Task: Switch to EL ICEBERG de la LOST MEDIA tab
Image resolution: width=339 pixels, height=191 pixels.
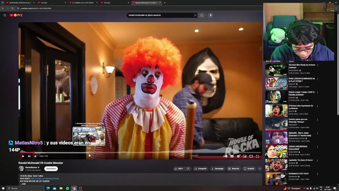Action: pyautogui.click(x=83, y=3)
